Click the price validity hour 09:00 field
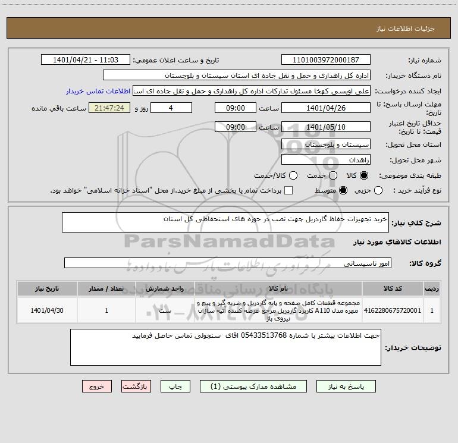 pyautogui.click(x=236, y=127)
